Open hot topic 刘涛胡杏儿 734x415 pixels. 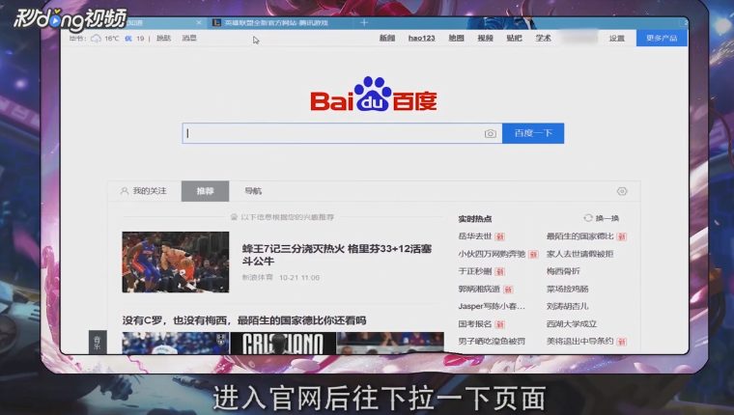pos(567,307)
